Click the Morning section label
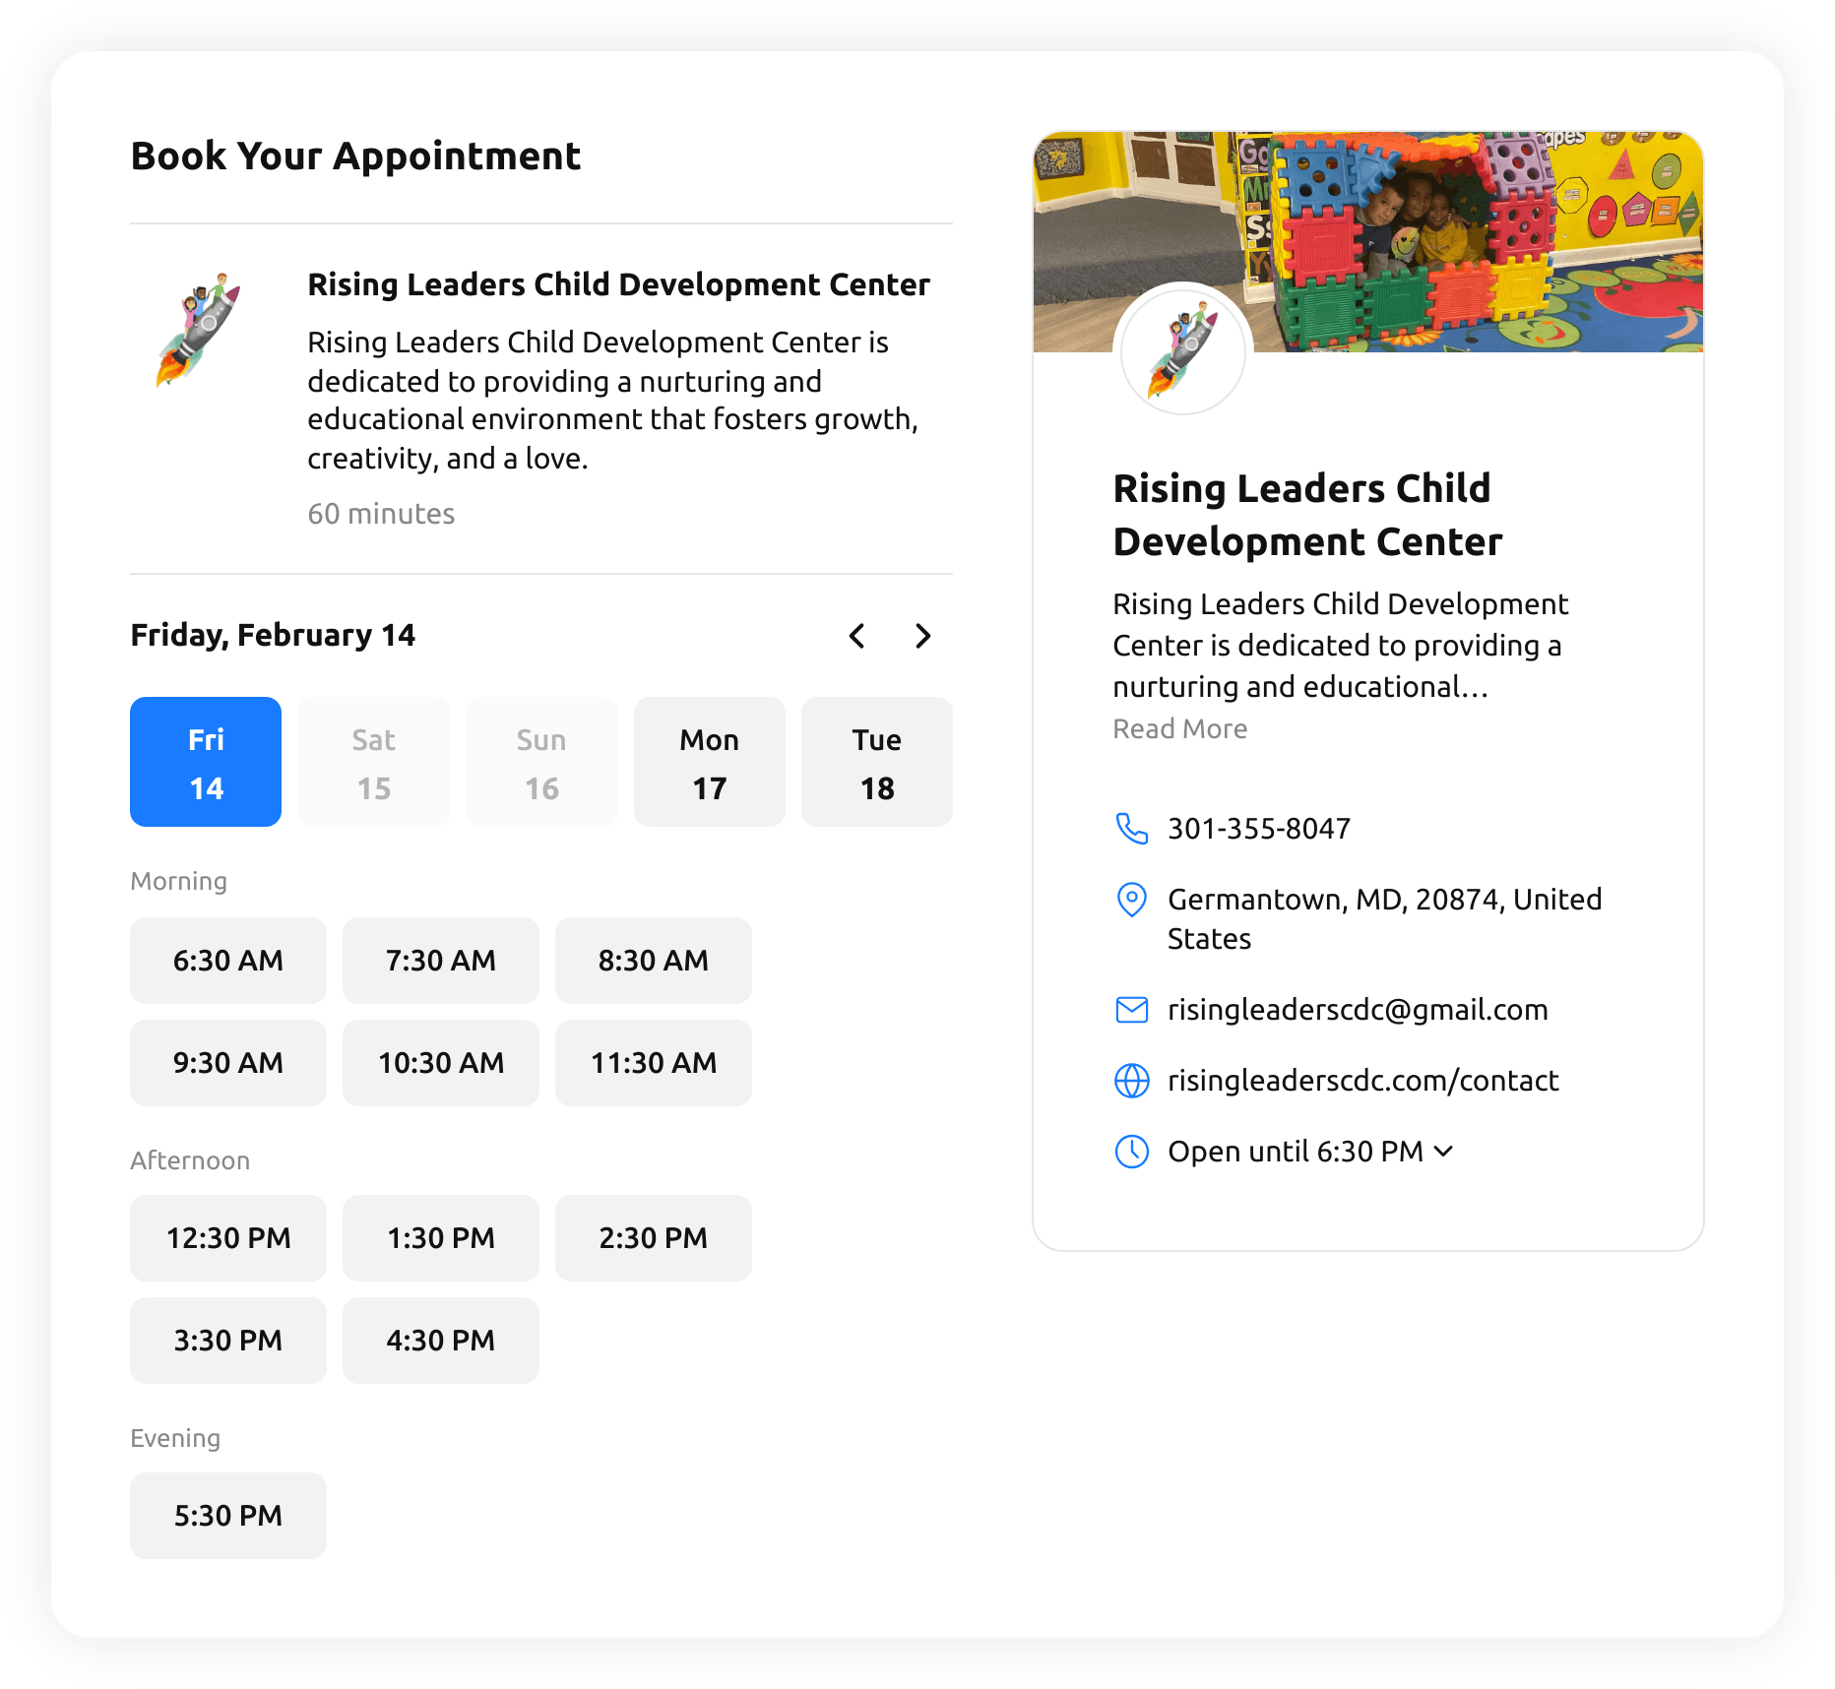This screenshot has width=1835, height=1689. coord(179,881)
